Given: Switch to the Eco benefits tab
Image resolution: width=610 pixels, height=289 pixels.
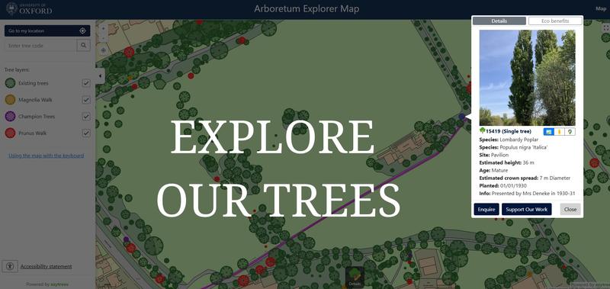Looking at the screenshot, I should point(555,21).
